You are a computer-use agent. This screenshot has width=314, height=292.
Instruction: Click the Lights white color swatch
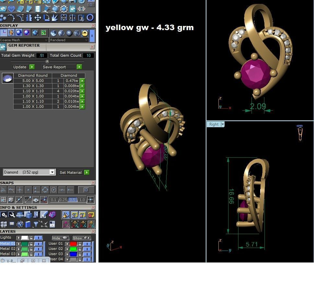tap(25, 238)
